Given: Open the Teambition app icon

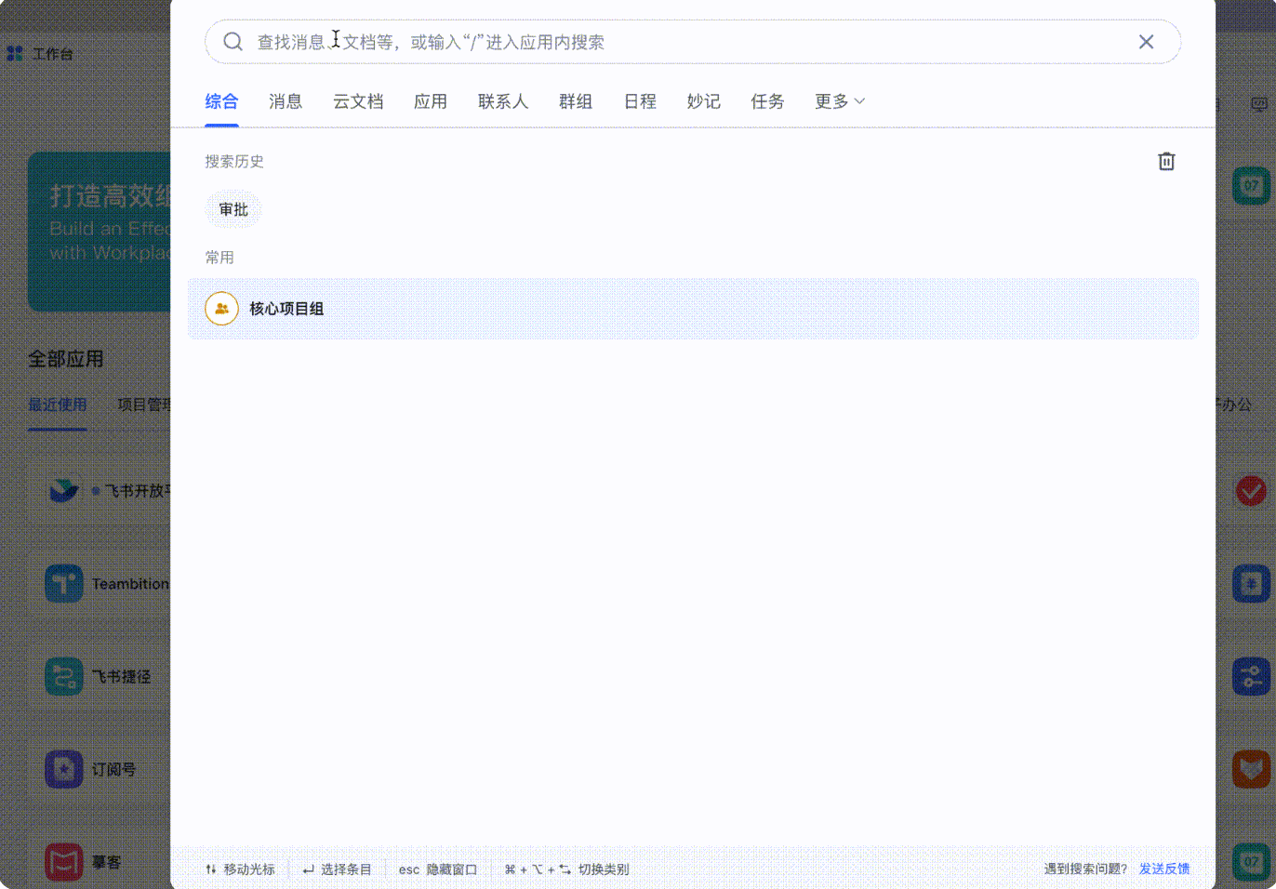Looking at the screenshot, I should click(x=62, y=583).
